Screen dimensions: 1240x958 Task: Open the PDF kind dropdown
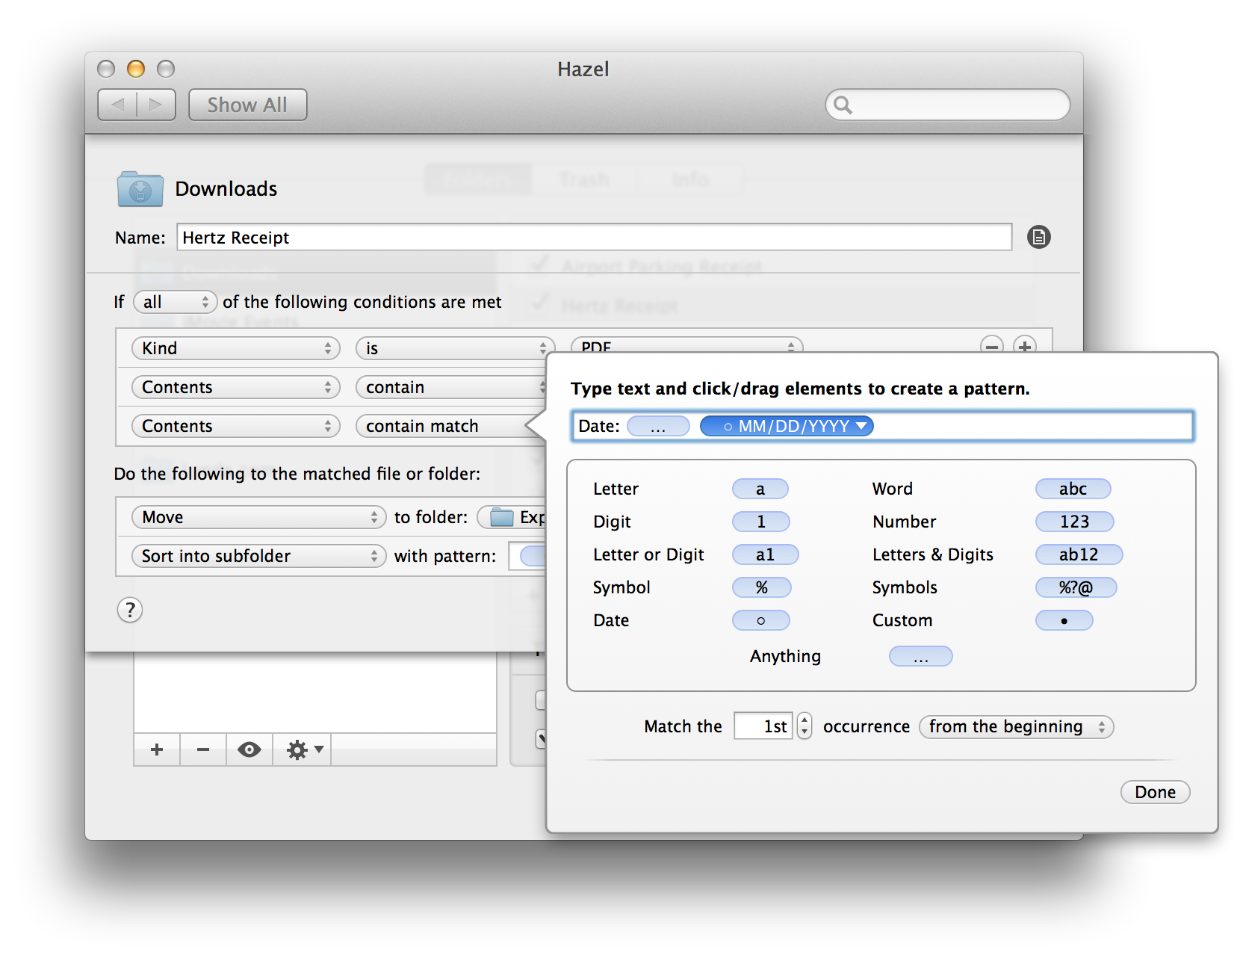[686, 345]
